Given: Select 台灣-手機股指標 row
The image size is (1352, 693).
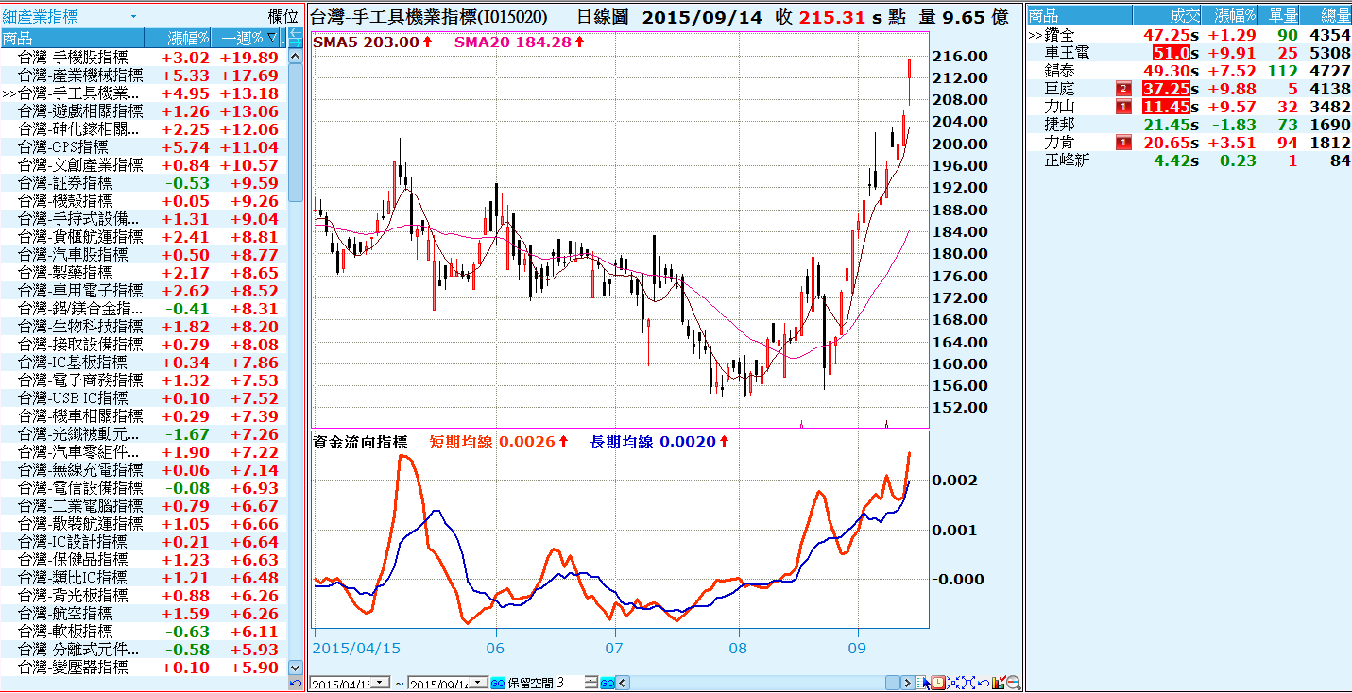Looking at the screenshot, I should (x=144, y=57).
